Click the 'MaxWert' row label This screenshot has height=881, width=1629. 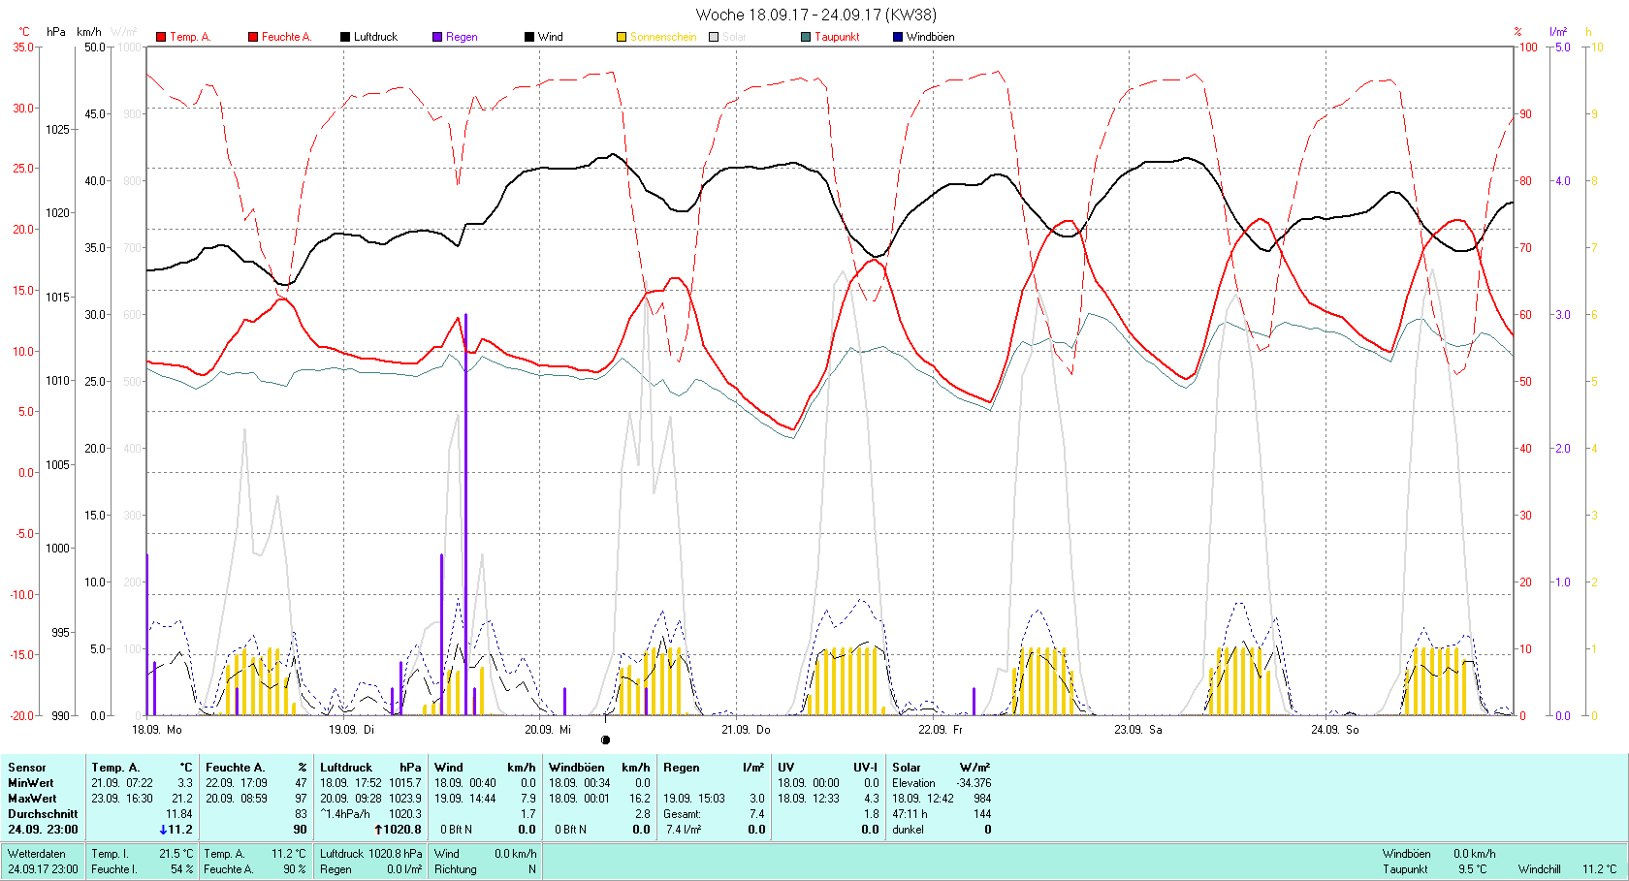(32, 799)
